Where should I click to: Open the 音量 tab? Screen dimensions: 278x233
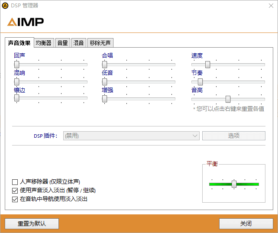pos(63,42)
